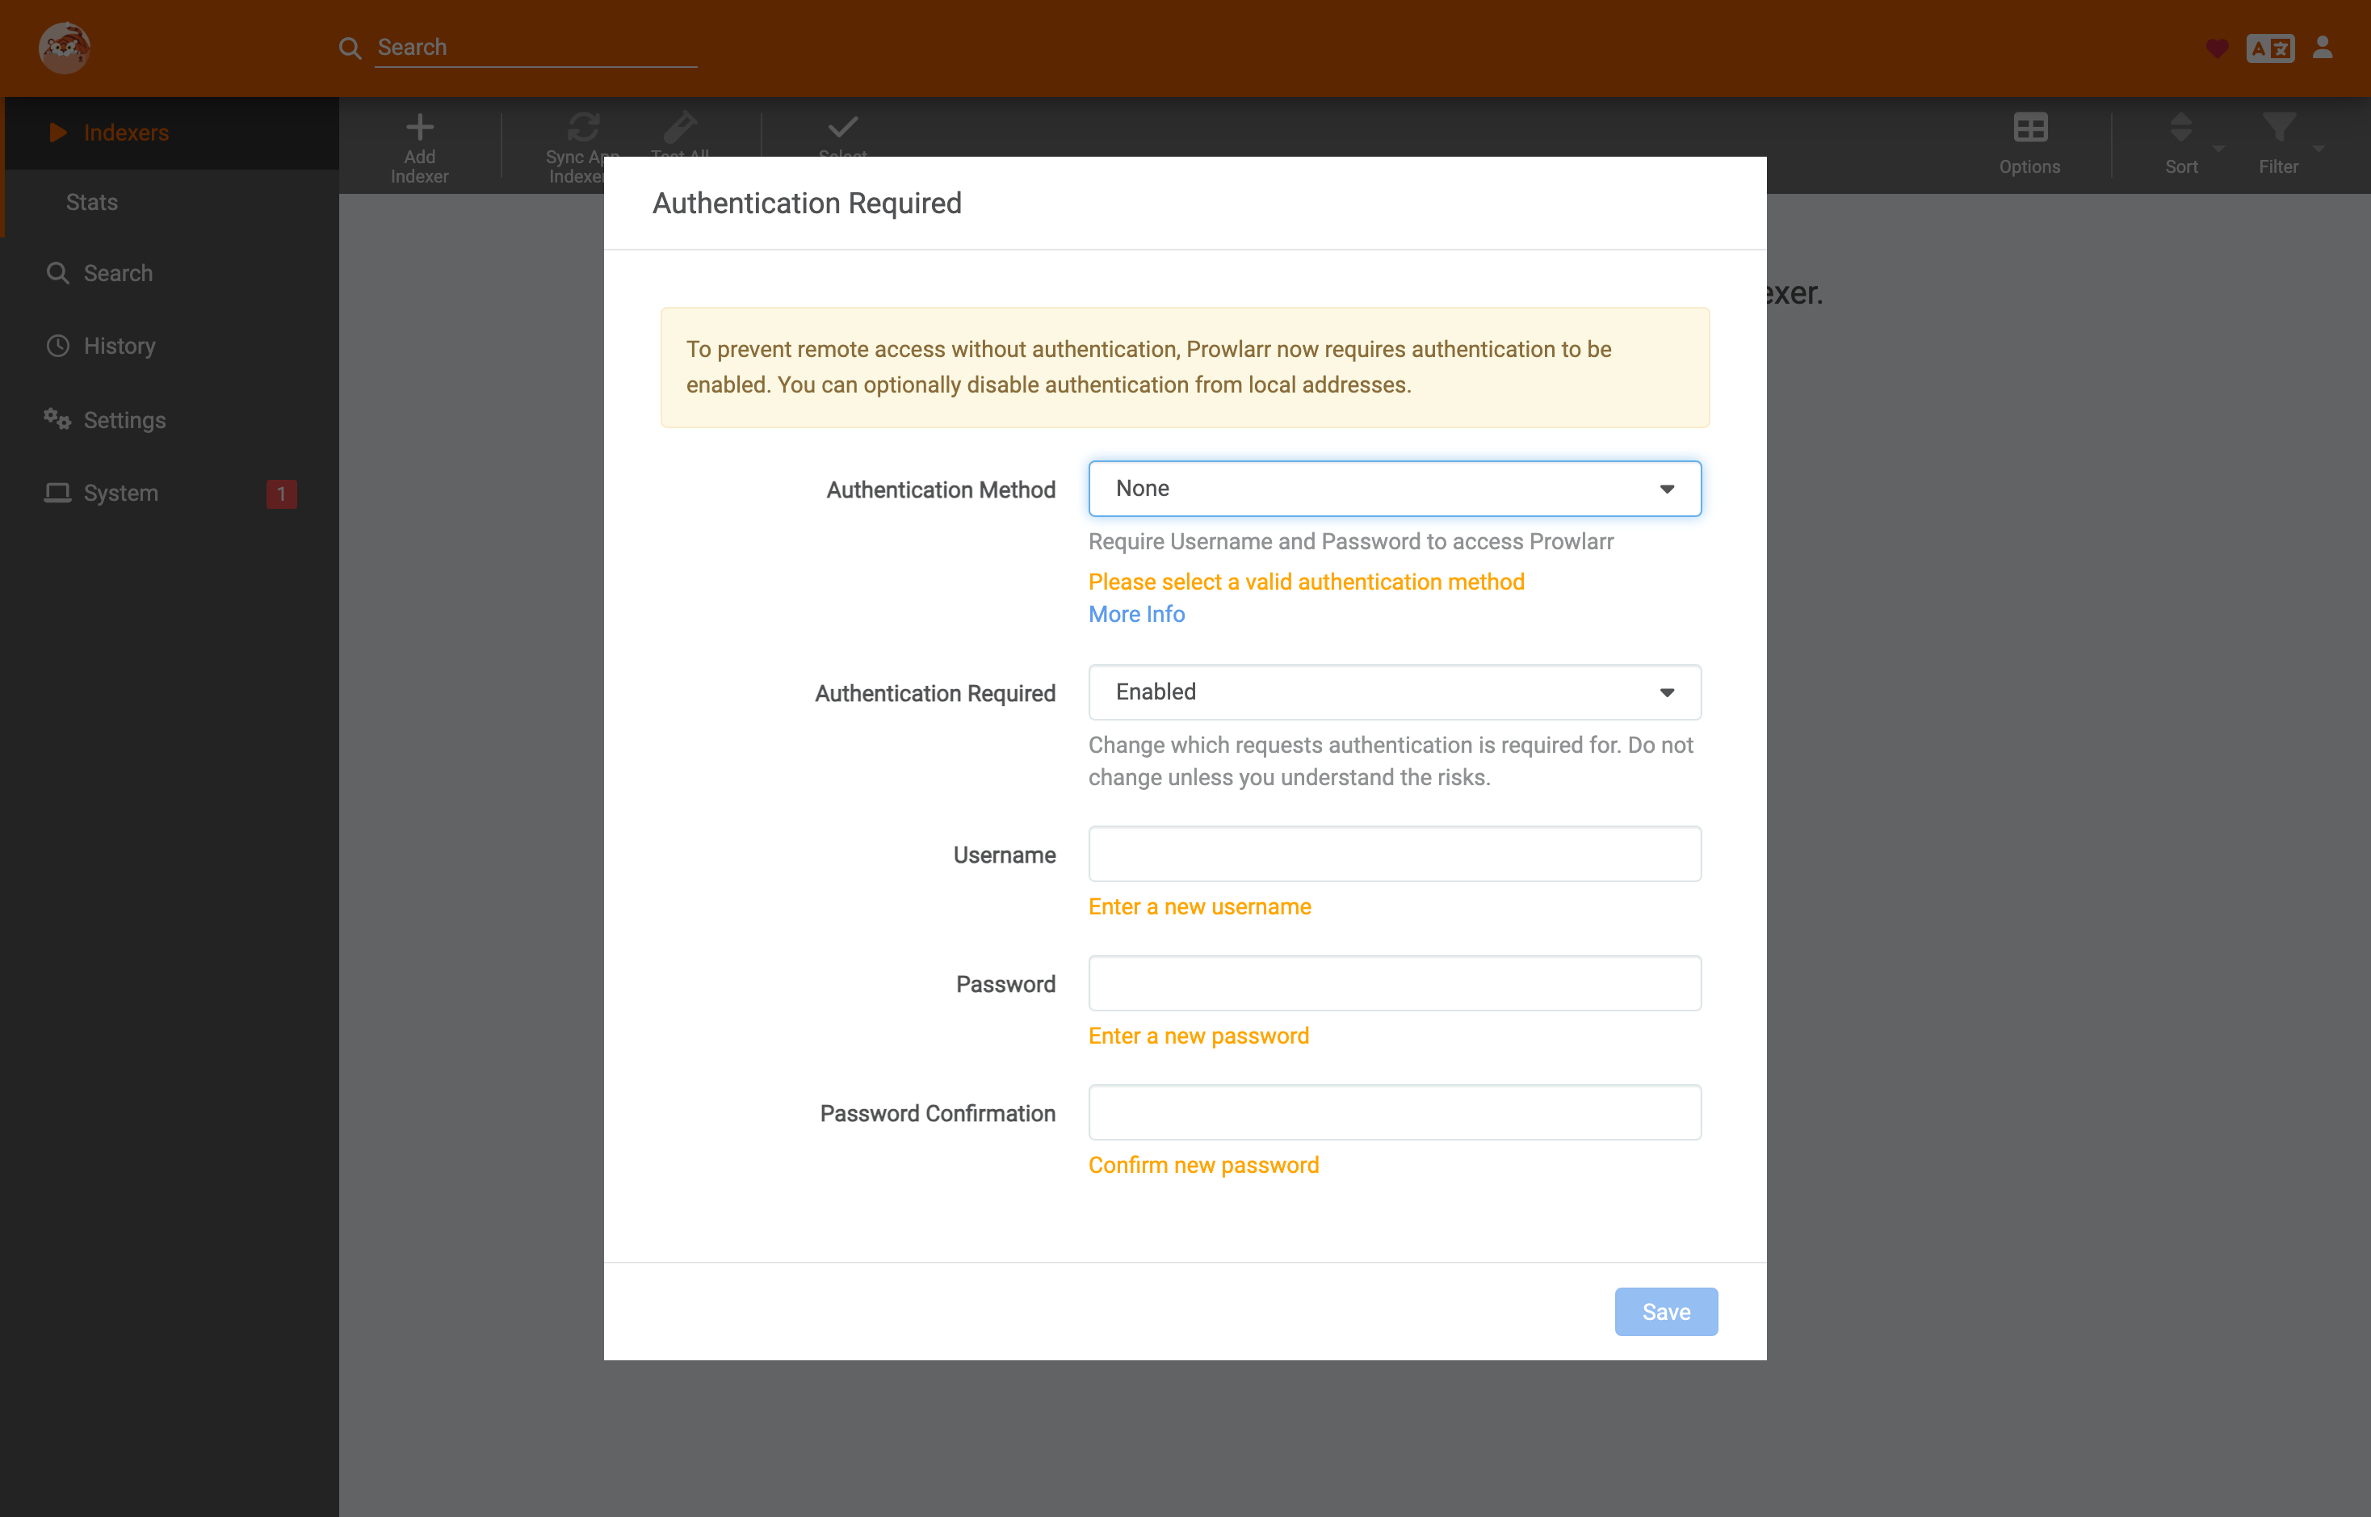Click the Prowlarr logo icon
Image resolution: width=2371 pixels, height=1517 pixels.
pos(64,48)
